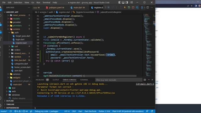This screenshot has height=113, width=201.
Task: Select the Pixel 4 API 30 device
Action: click(x=128, y=111)
